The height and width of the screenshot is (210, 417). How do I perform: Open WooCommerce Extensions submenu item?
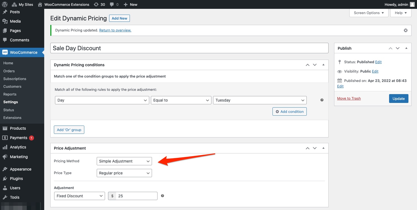pos(12,118)
